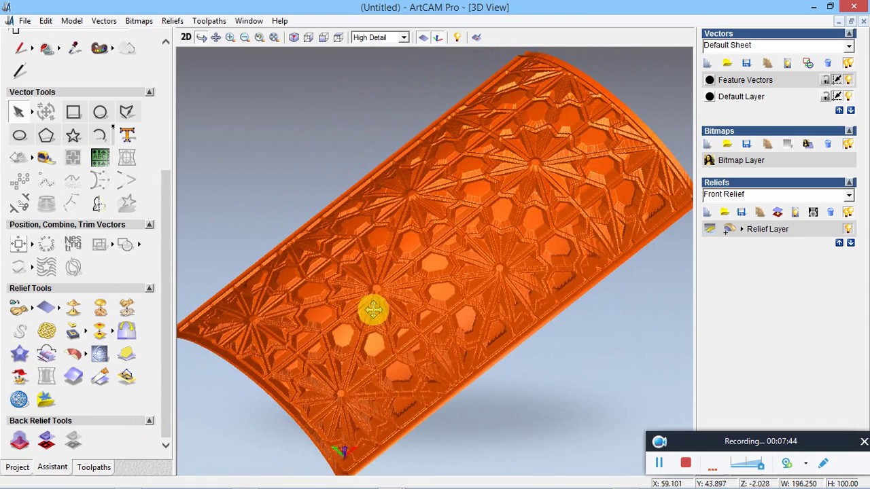The height and width of the screenshot is (489, 870).
Task: Choose the Create Circle vector tool
Action: (100, 112)
